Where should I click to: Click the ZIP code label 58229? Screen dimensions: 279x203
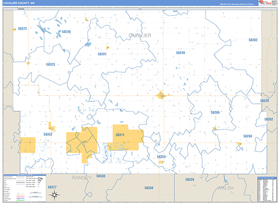190,179
